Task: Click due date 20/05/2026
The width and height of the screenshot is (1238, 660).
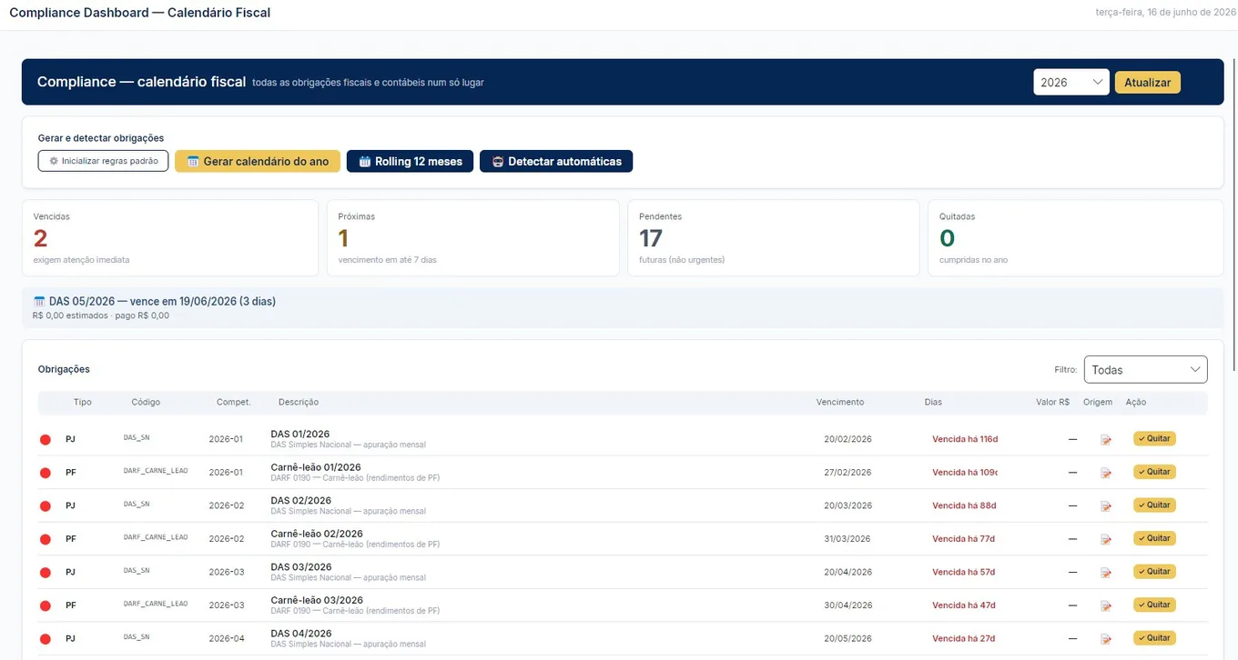Action: coord(847,638)
